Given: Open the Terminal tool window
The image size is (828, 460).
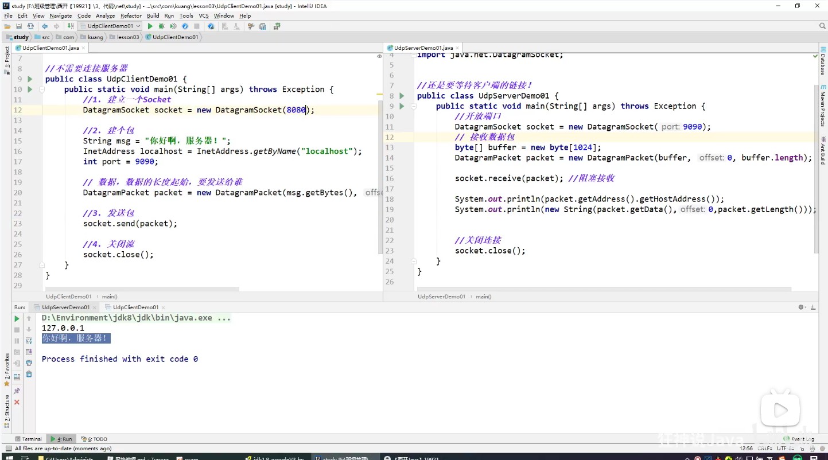Looking at the screenshot, I should 29,439.
